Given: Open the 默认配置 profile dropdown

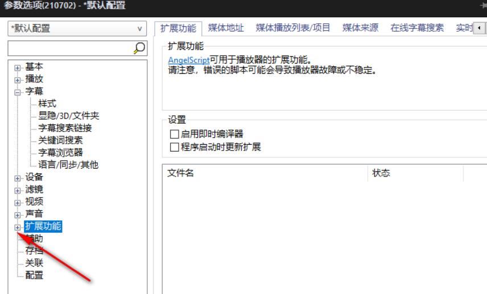Looking at the screenshot, I should (x=77, y=28).
